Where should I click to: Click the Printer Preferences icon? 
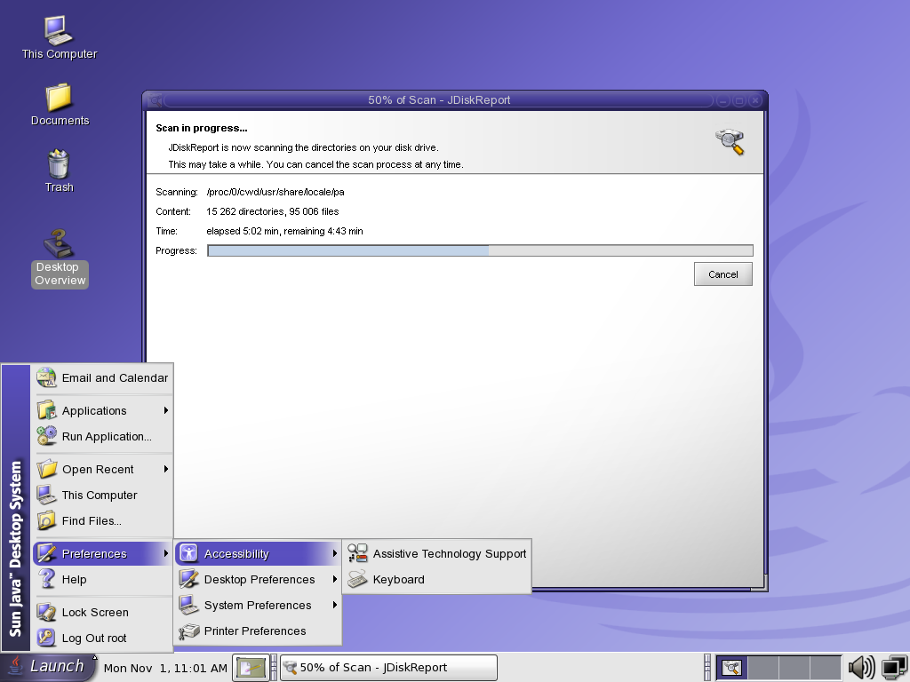(188, 630)
